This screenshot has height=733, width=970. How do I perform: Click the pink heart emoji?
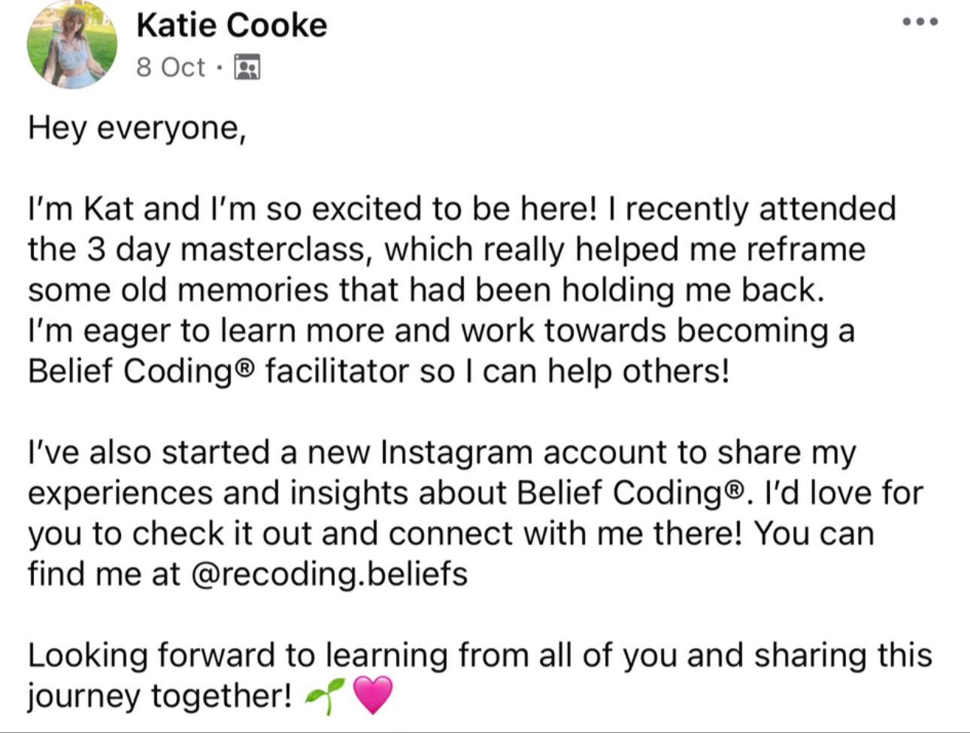[372, 695]
